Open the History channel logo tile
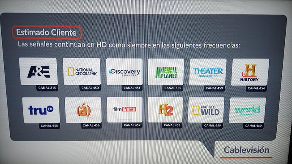292x164 pixels. pyautogui.click(x=250, y=72)
